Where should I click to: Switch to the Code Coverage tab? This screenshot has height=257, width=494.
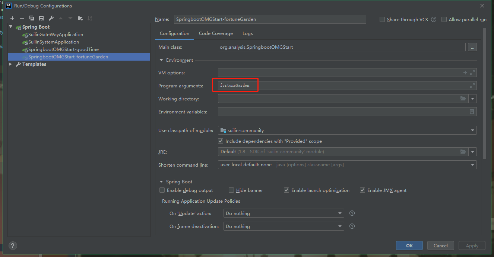216,33
